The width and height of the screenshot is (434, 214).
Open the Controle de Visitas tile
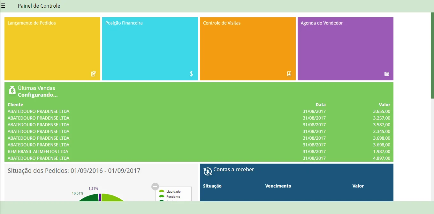click(248, 49)
